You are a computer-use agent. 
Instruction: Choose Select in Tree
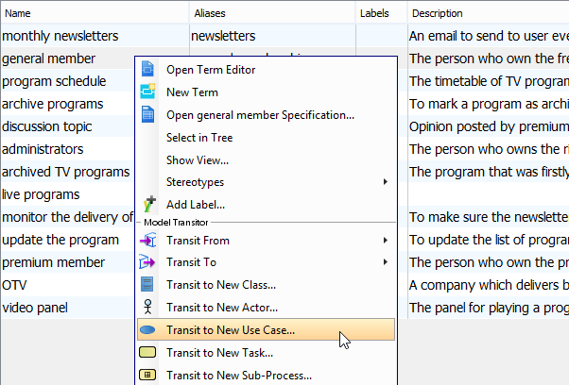click(x=266, y=137)
